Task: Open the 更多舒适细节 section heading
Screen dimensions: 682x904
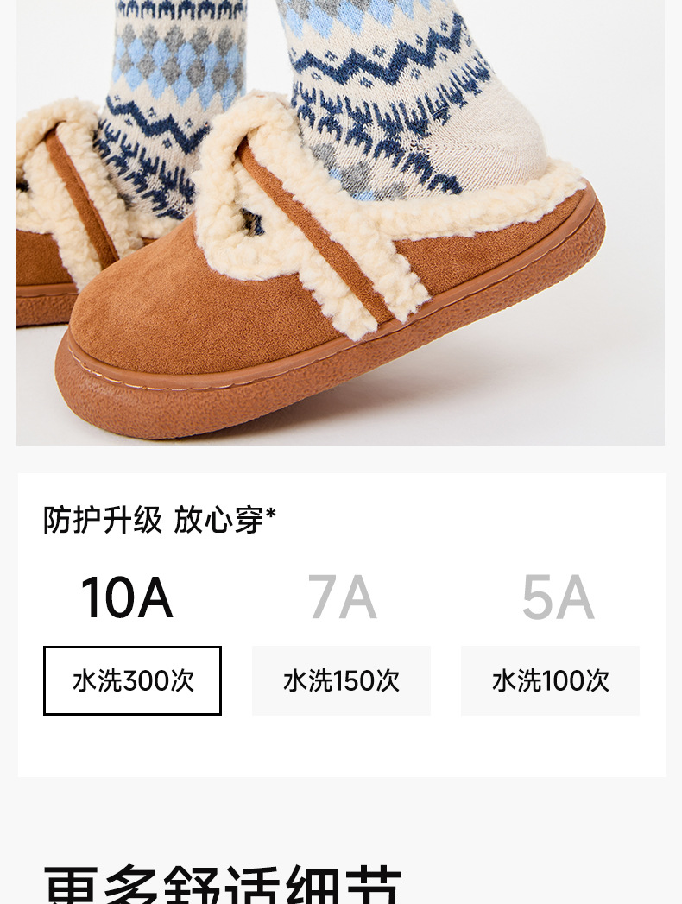Action: click(223, 885)
